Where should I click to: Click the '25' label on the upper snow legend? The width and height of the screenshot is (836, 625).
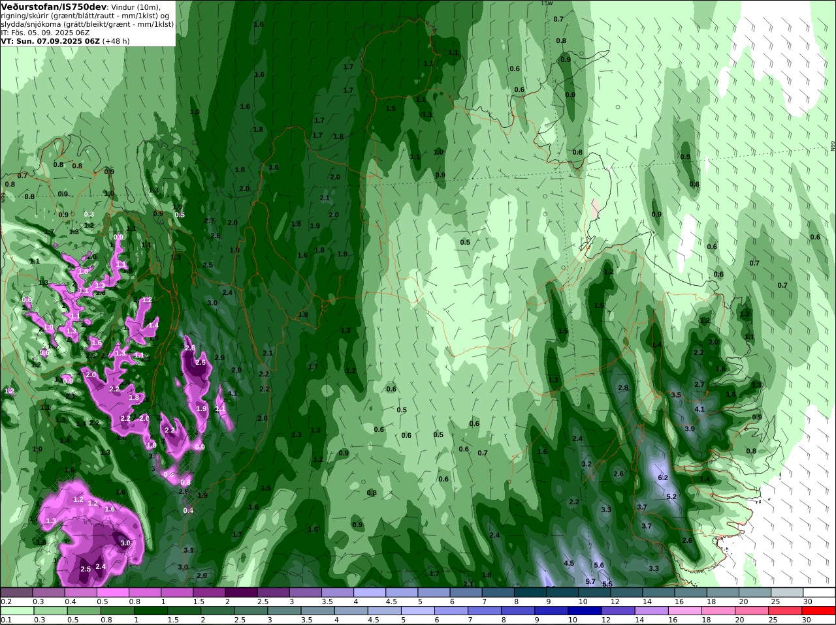(x=774, y=601)
